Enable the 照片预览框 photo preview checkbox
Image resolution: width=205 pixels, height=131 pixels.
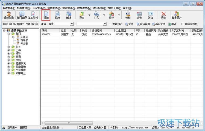[x=183, y=24]
